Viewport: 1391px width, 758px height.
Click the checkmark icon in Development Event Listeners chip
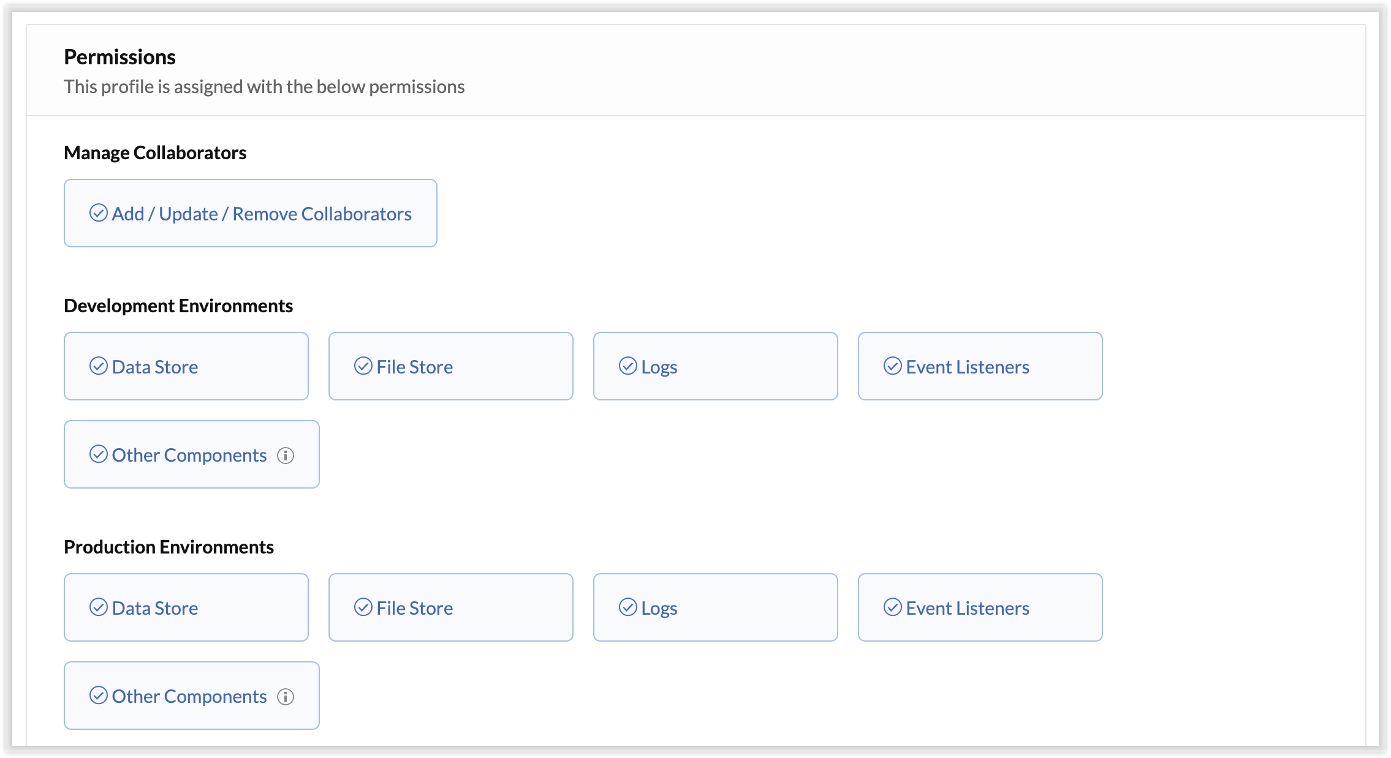[892, 366]
